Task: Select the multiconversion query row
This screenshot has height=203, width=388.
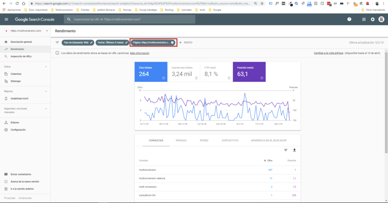Action: coord(217,170)
